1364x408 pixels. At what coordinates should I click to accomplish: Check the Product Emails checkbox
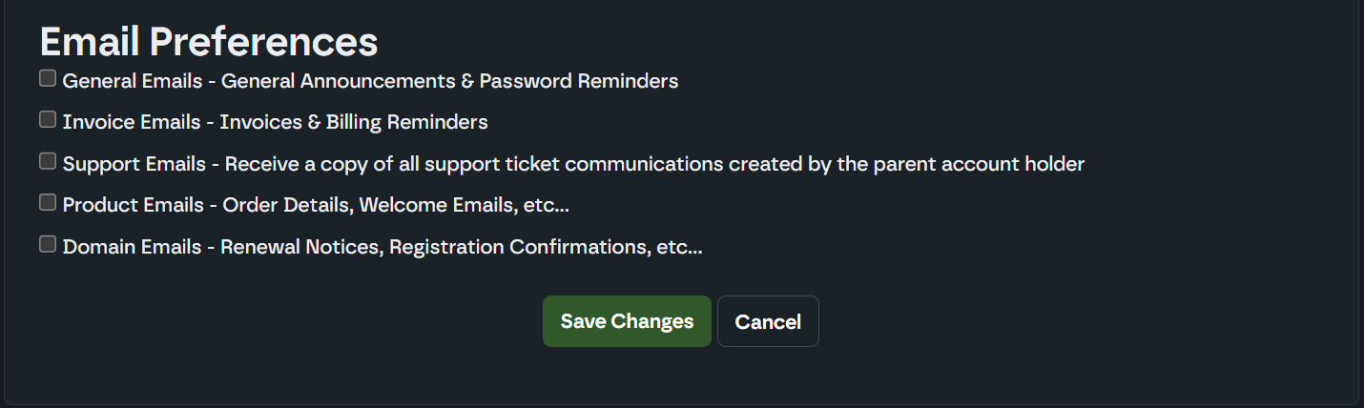click(x=48, y=202)
